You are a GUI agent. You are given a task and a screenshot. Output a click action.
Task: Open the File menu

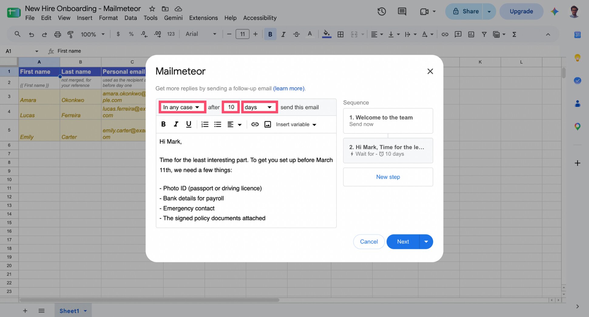(x=30, y=18)
